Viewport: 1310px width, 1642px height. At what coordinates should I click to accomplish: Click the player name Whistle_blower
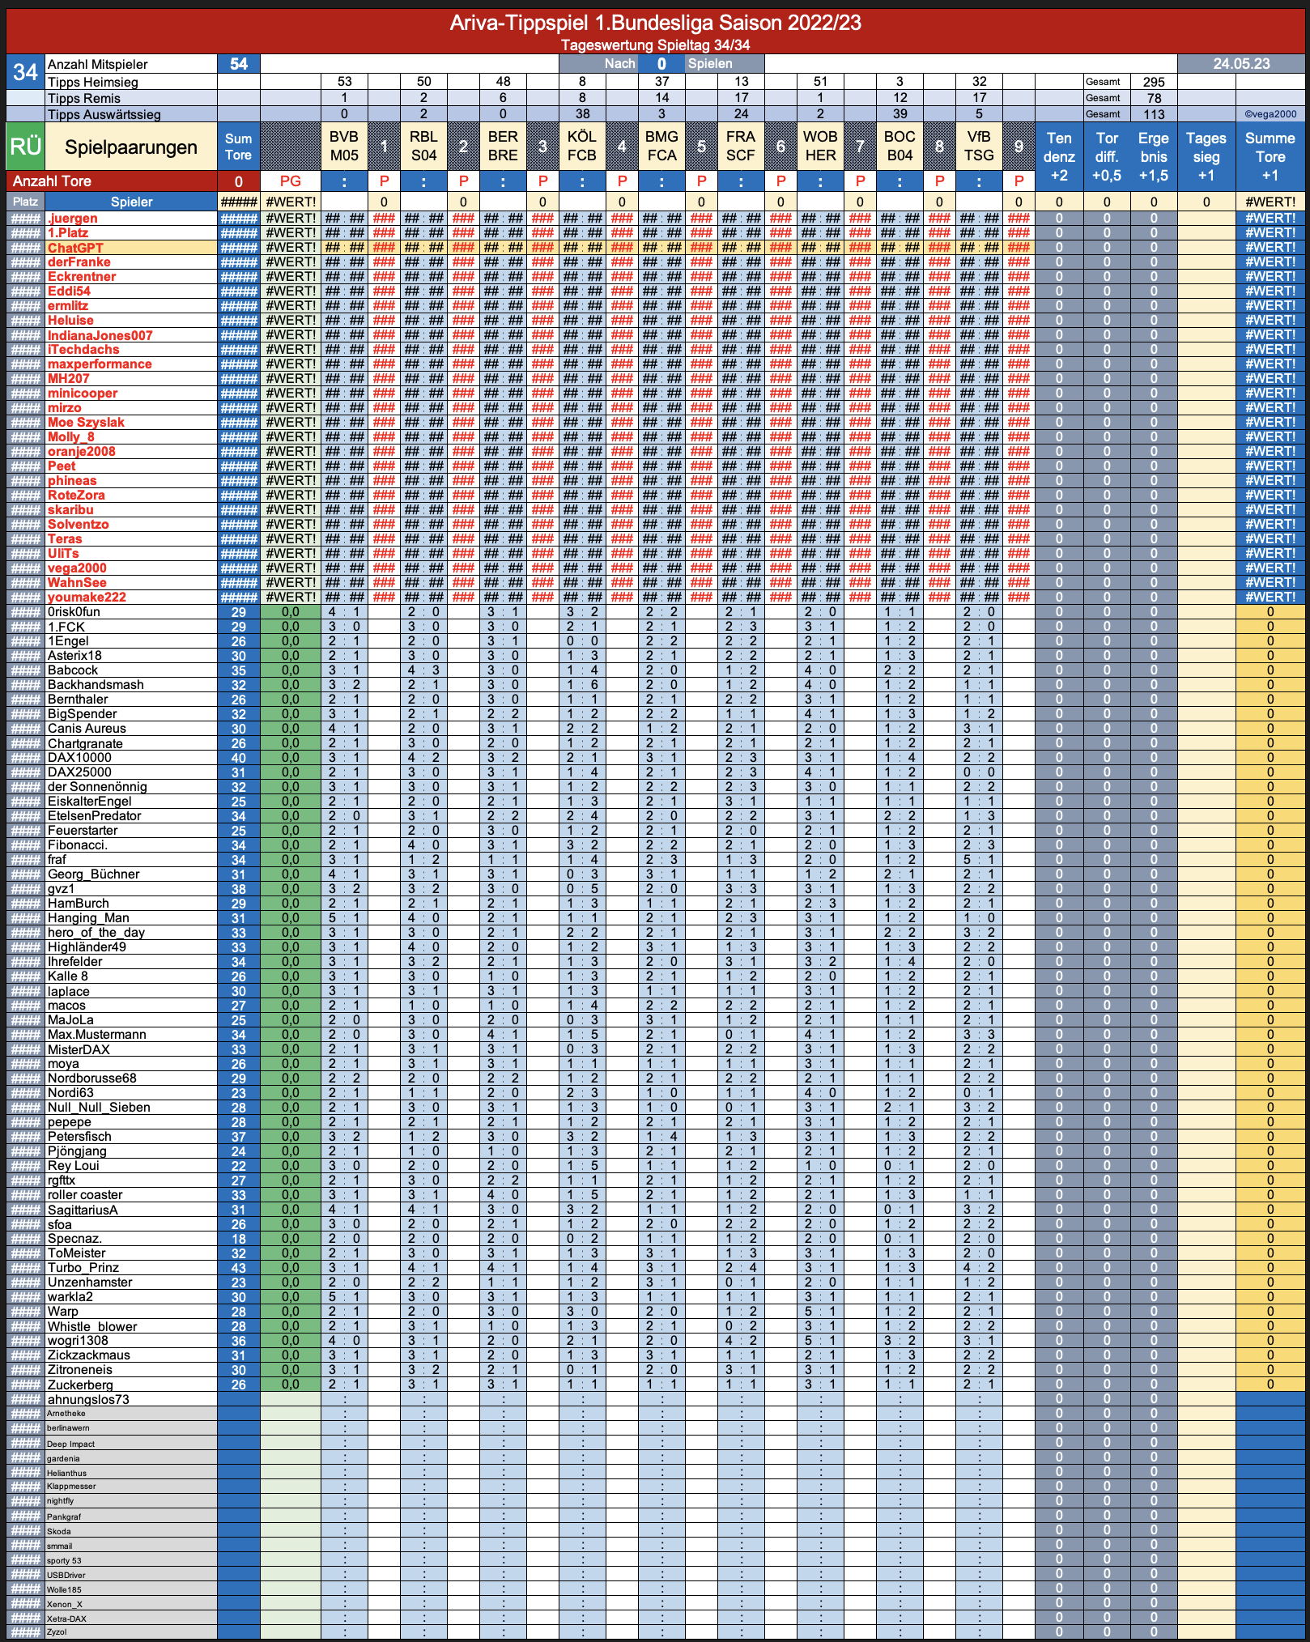(92, 1326)
